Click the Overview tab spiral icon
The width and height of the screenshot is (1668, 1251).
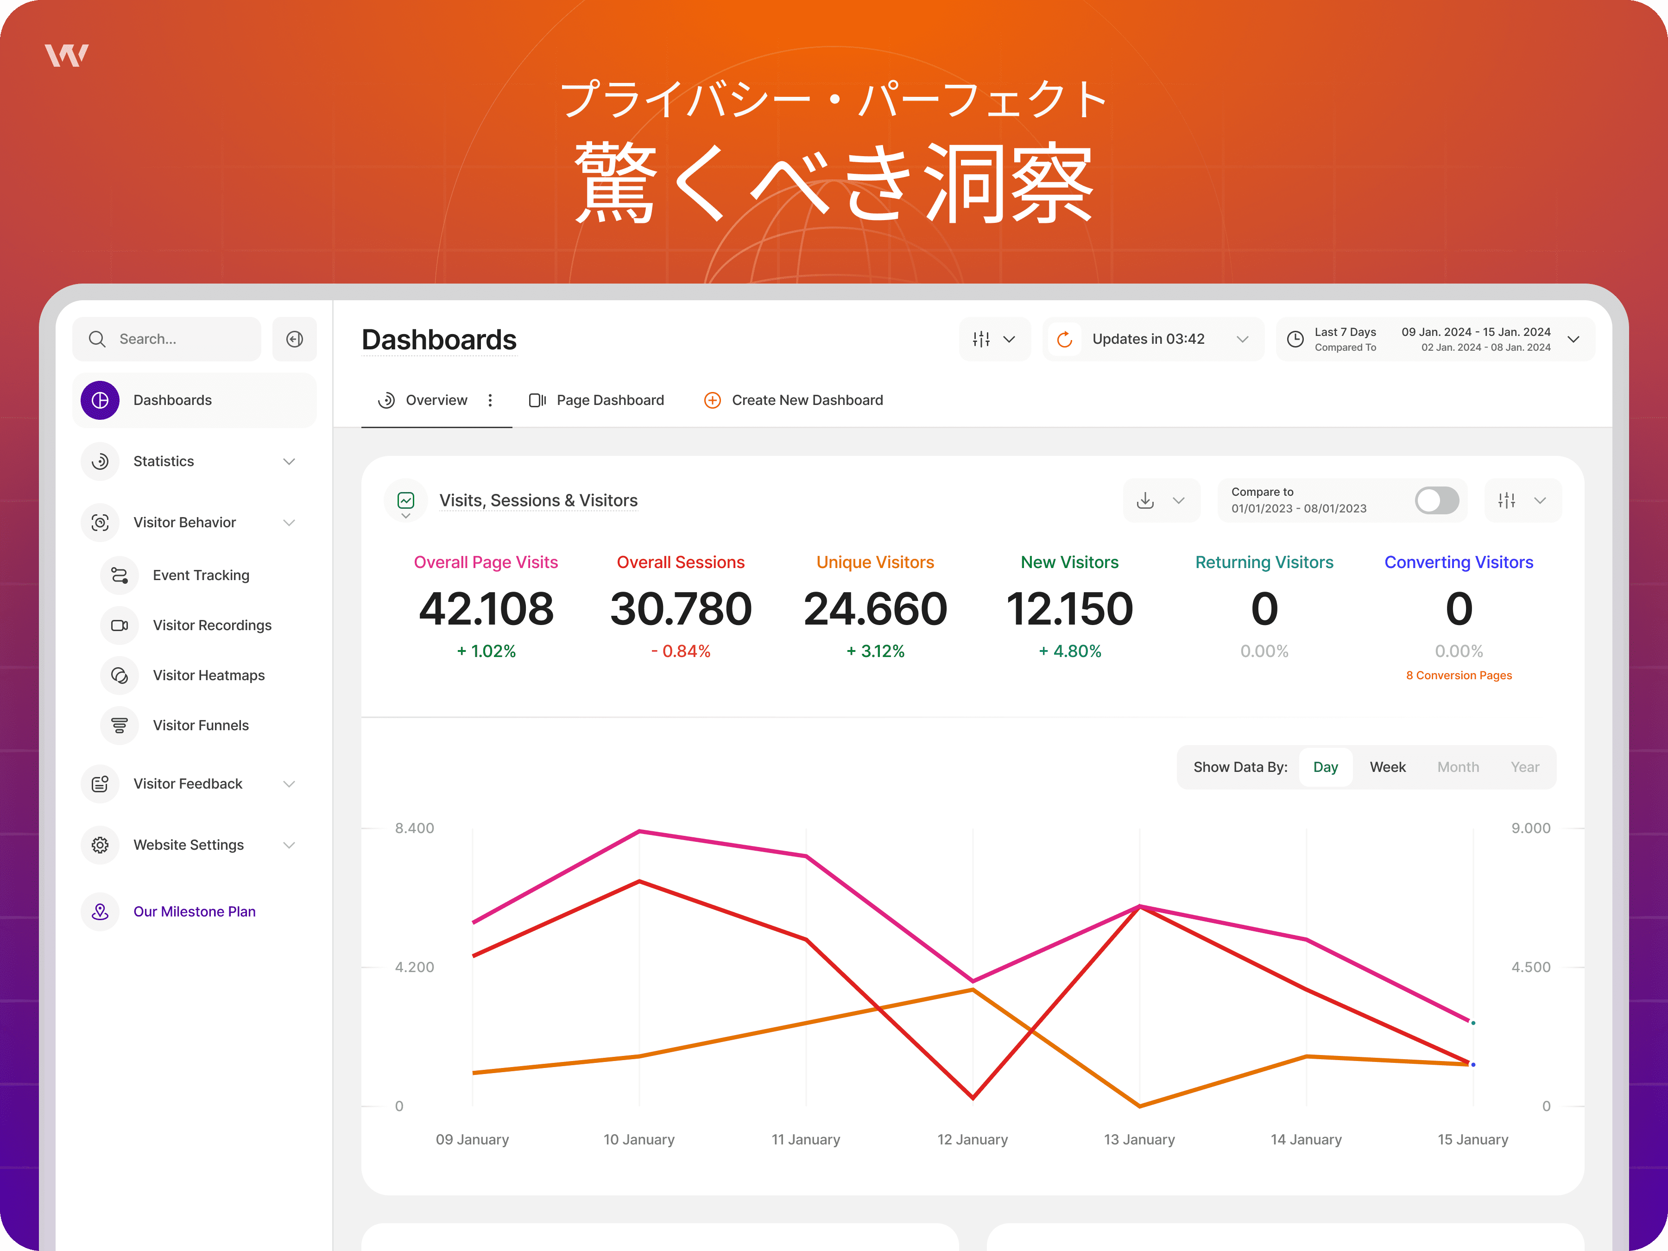[x=386, y=400]
